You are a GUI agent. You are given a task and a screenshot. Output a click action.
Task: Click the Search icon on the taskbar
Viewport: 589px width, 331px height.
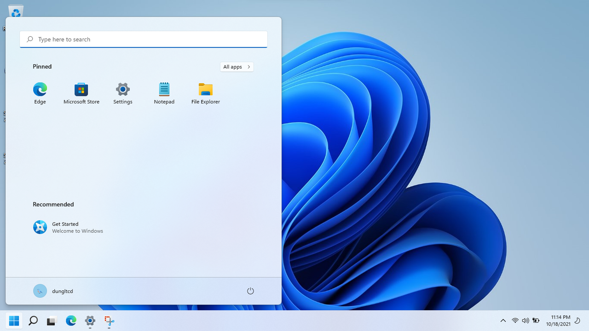click(33, 320)
